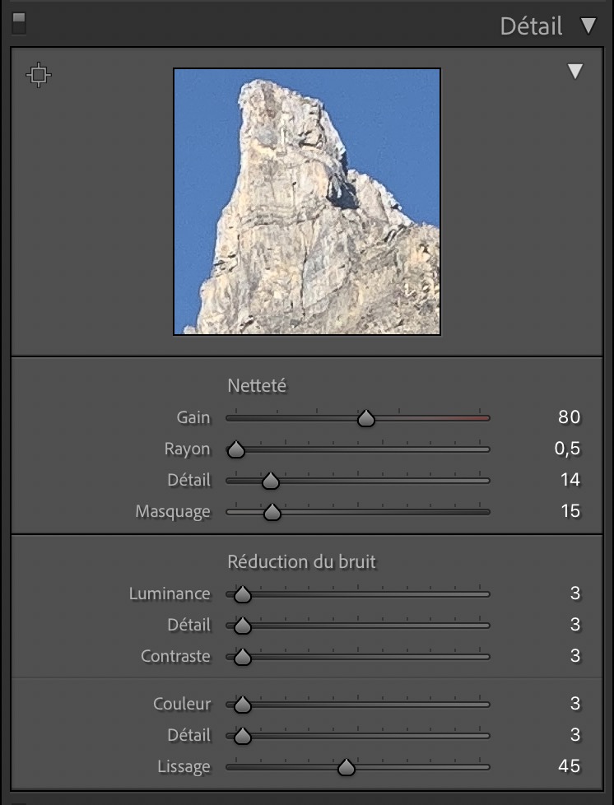This screenshot has height=805, width=614.
Task: Click the Rayon value field showing 0,5
Action: coord(565,449)
